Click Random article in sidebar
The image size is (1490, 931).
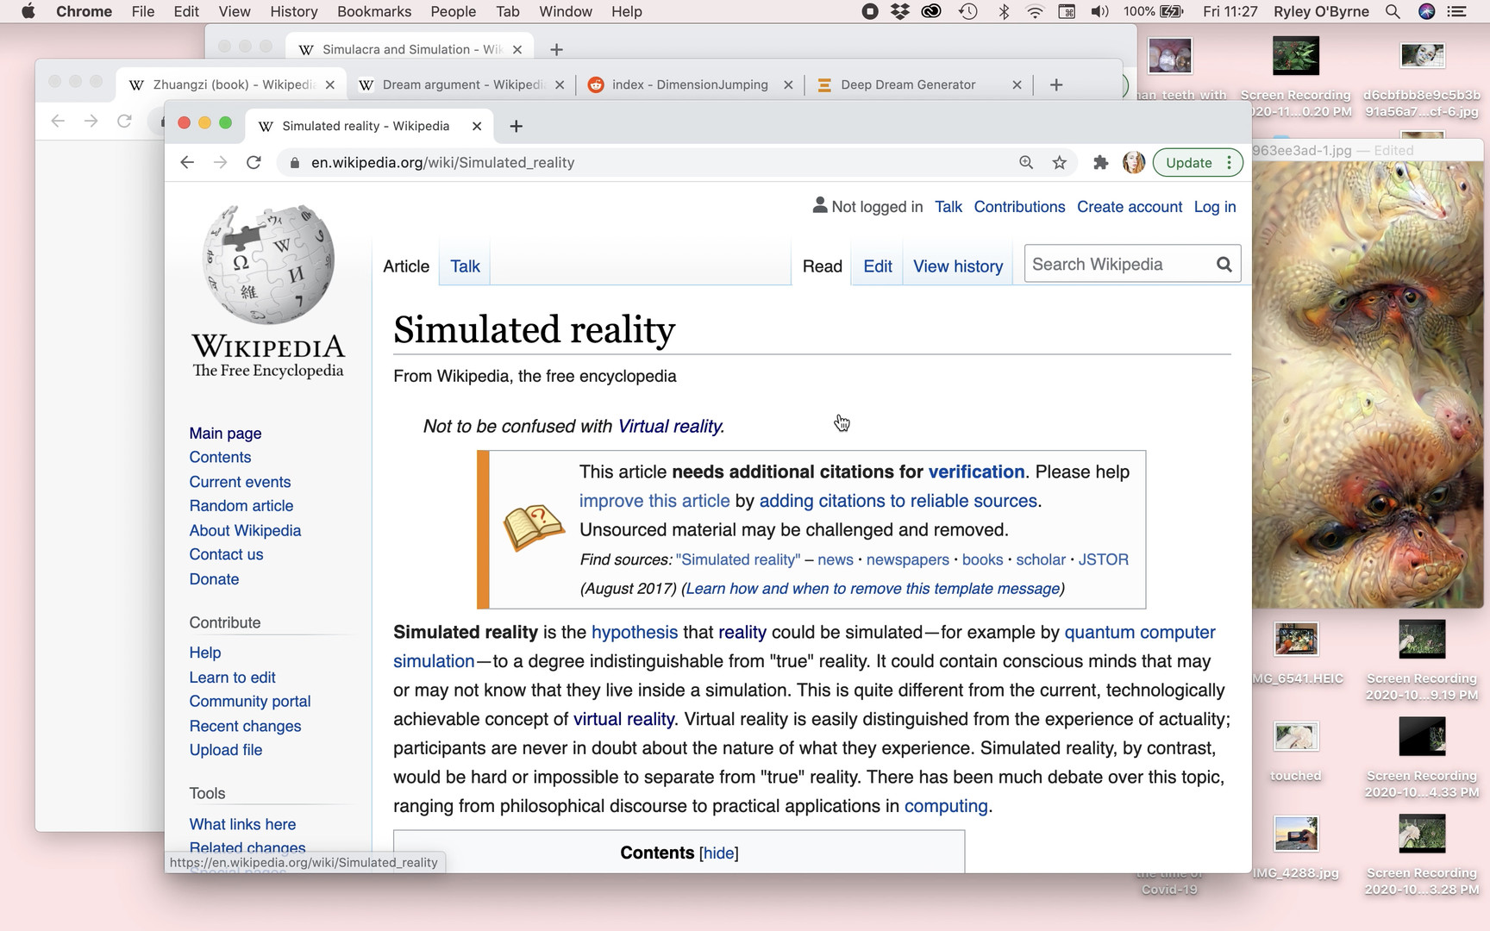tap(241, 506)
